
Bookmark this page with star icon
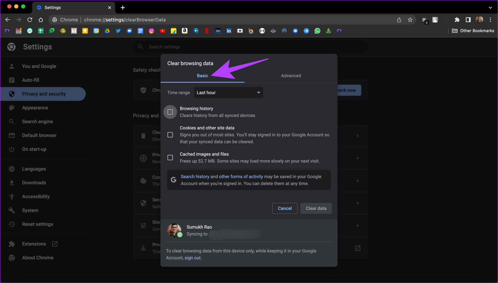tap(410, 20)
